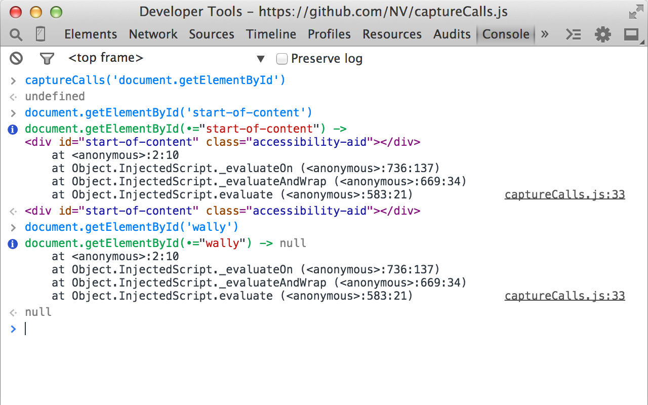Open the Elements panel tab
The image size is (648, 405).
click(x=91, y=34)
